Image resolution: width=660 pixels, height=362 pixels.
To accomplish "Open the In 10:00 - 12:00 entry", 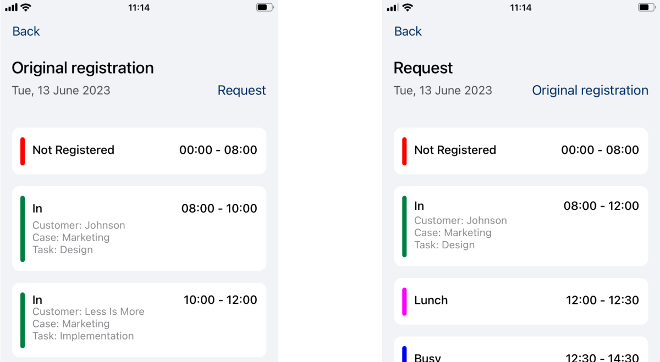I will click(x=139, y=320).
